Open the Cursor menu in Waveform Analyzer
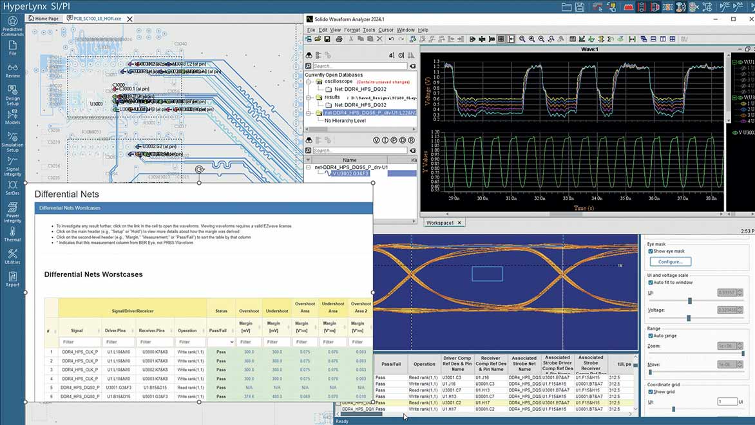Viewport: 755px width, 425px height. coord(386,30)
